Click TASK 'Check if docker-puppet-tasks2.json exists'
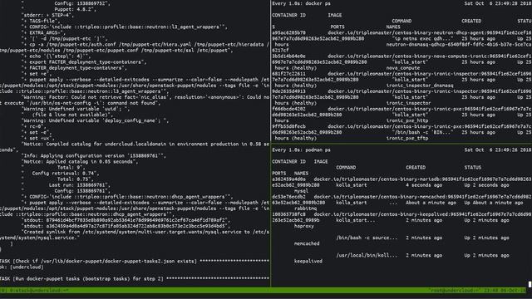Viewport: 532px width, 299px height. [135, 262]
